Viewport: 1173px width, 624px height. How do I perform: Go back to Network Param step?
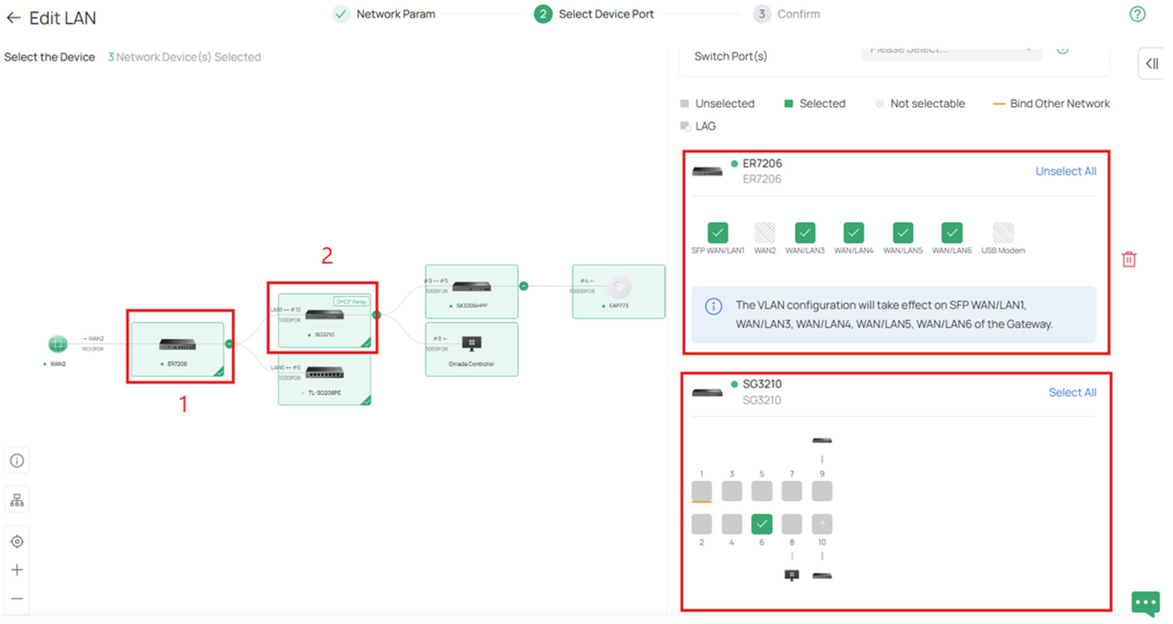[x=394, y=13]
